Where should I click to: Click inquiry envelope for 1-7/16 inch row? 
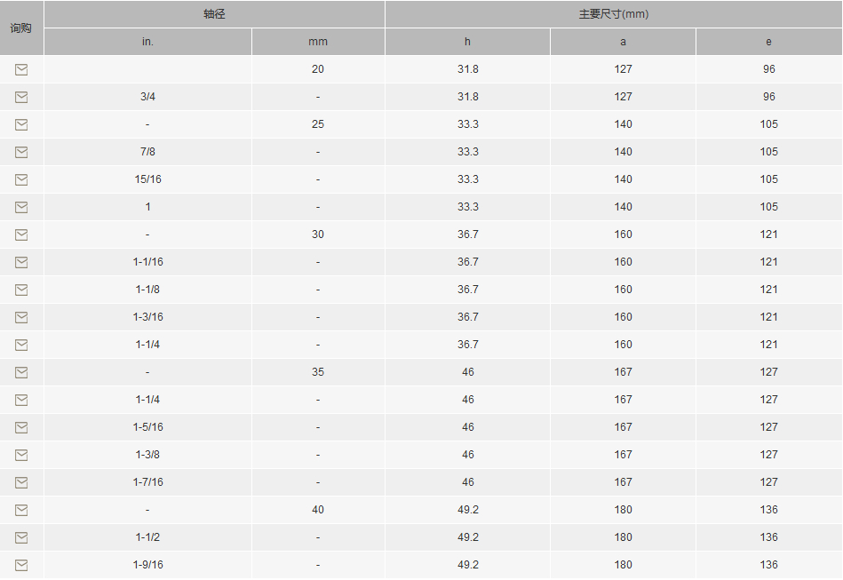21,482
